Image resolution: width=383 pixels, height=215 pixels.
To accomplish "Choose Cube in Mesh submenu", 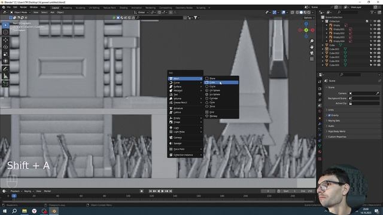I will tap(221, 82).
